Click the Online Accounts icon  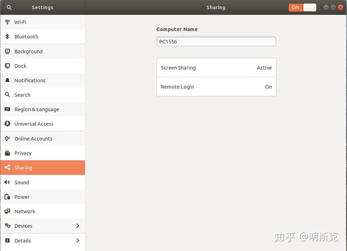coord(7,138)
